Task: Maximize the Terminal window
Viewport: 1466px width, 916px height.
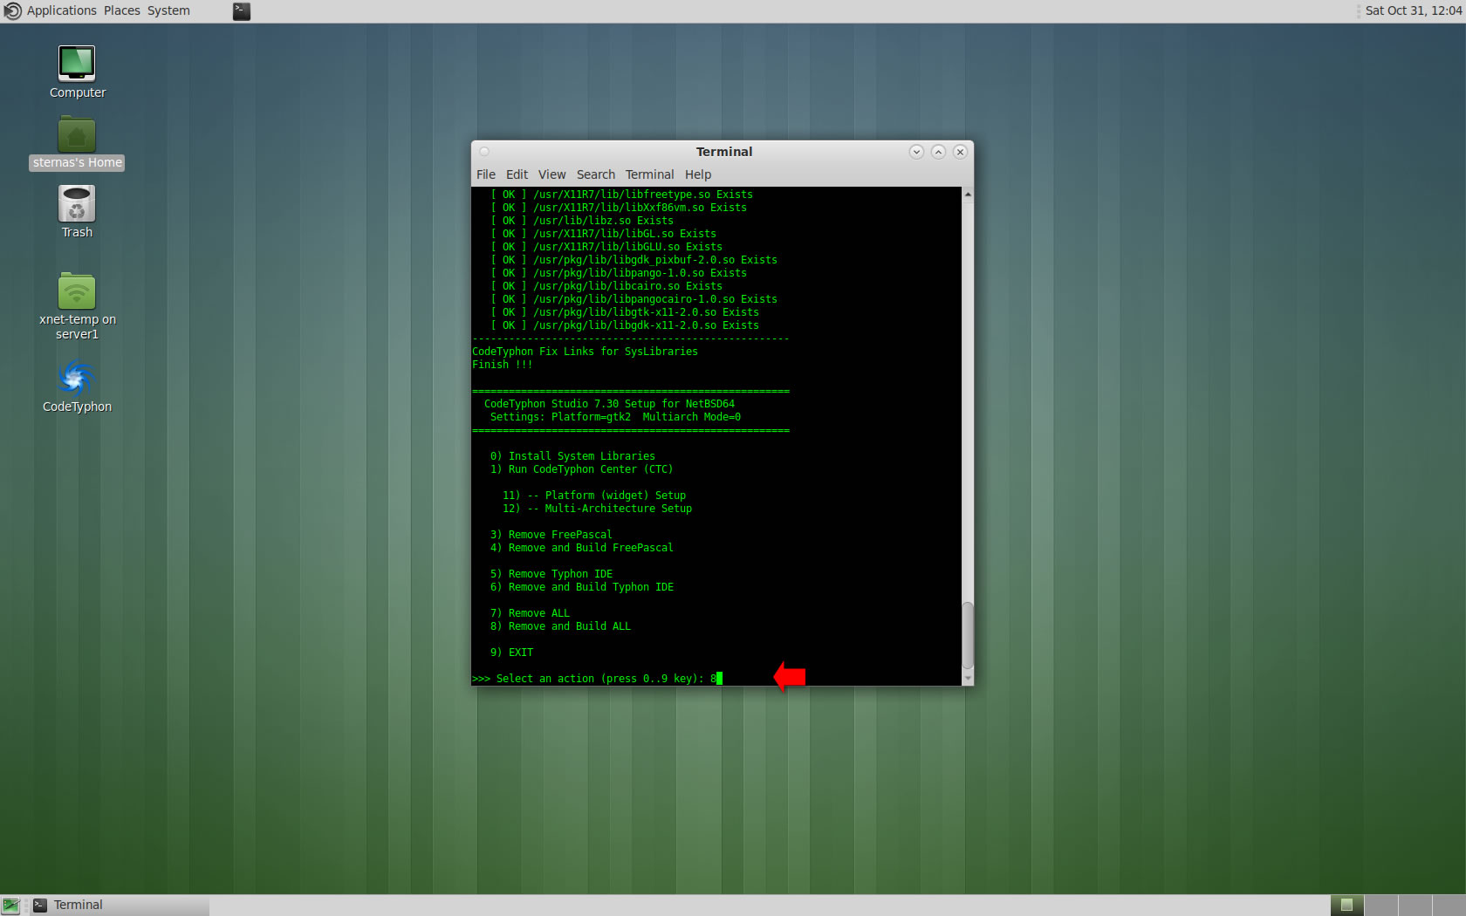Action: [x=938, y=152]
